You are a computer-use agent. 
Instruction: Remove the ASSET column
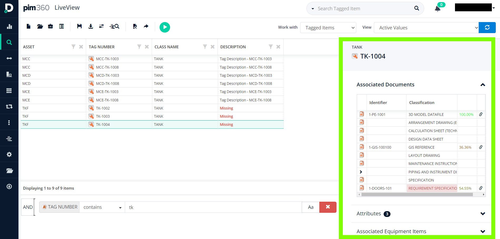point(81,47)
